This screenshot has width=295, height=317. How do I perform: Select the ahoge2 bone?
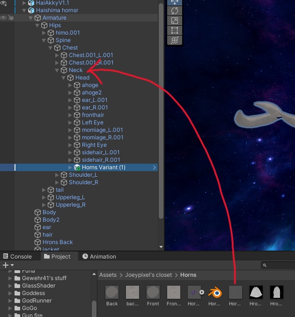pyautogui.click(x=91, y=93)
